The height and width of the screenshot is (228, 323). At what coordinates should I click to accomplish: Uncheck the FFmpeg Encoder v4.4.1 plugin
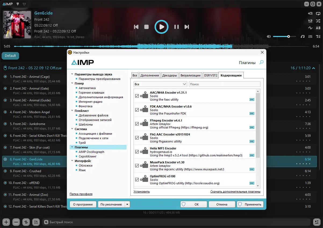(x=137, y=123)
